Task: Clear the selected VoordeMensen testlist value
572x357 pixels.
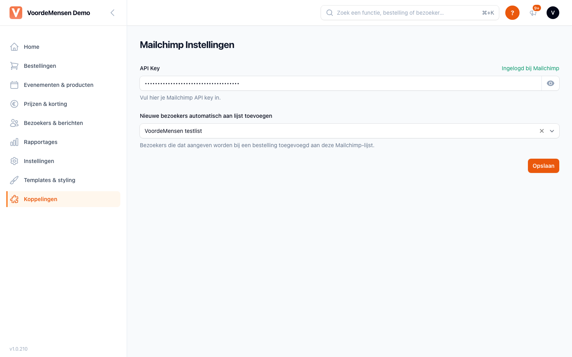Action: click(x=542, y=131)
